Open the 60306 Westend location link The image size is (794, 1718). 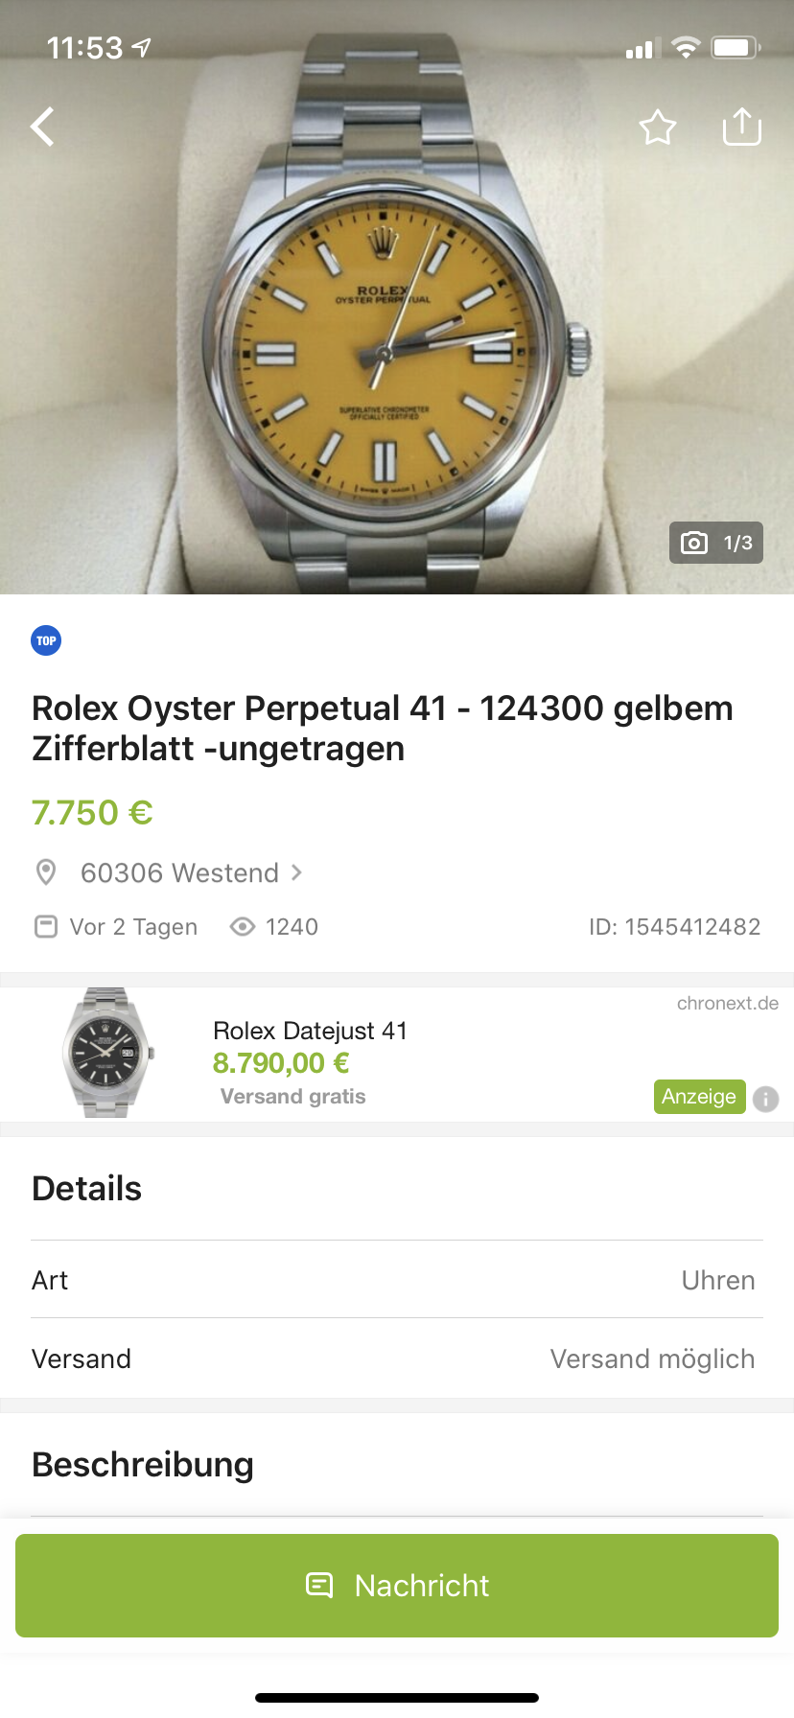tap(179, 872)
